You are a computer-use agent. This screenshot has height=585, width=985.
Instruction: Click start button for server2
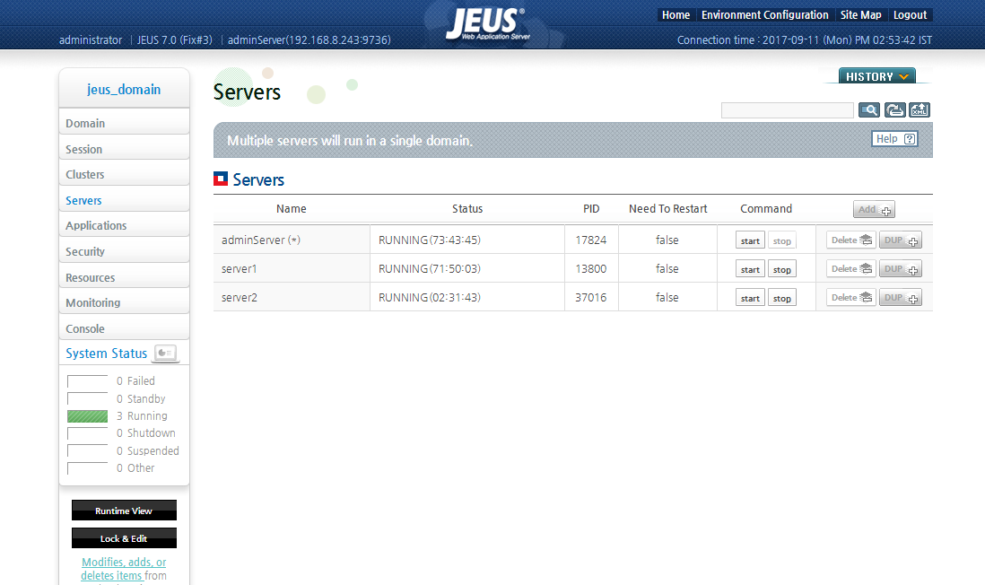(x=750, y=298)
